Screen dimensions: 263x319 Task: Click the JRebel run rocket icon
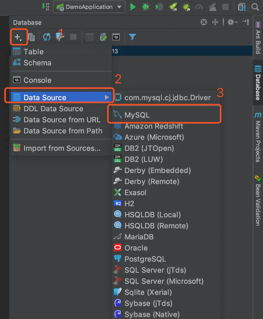pyautogui.click(x=173, y=7)
